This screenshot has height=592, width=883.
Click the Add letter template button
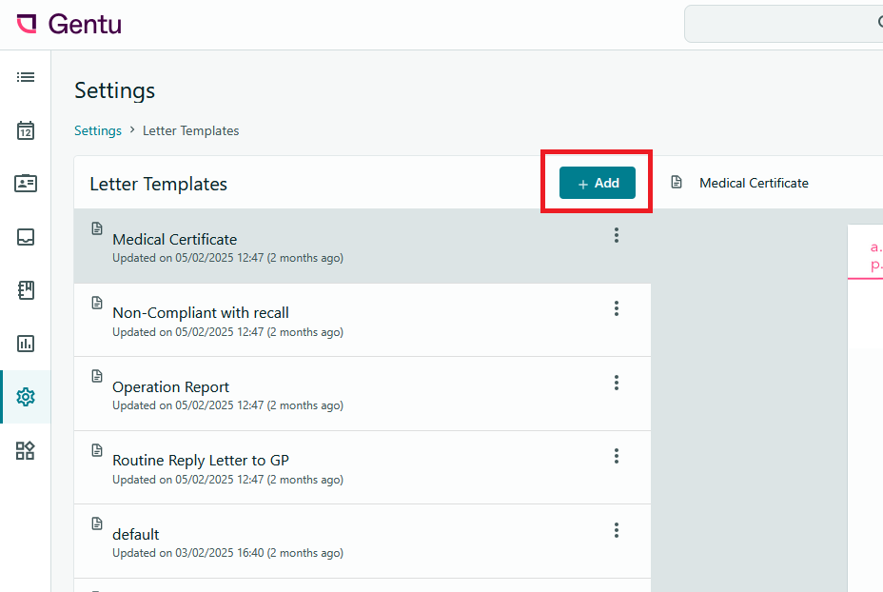coord(597,183)
